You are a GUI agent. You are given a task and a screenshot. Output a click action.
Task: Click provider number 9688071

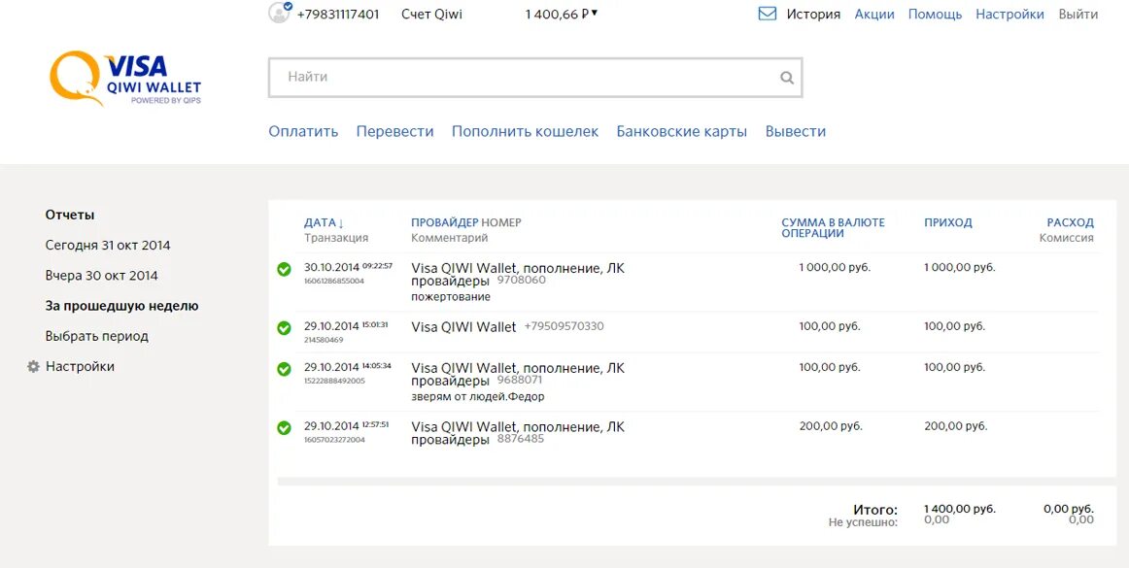(x=520, y=380)
